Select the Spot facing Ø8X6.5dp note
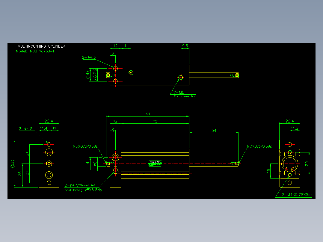This screenshot has height=242, width=323. tap(83, 190)
